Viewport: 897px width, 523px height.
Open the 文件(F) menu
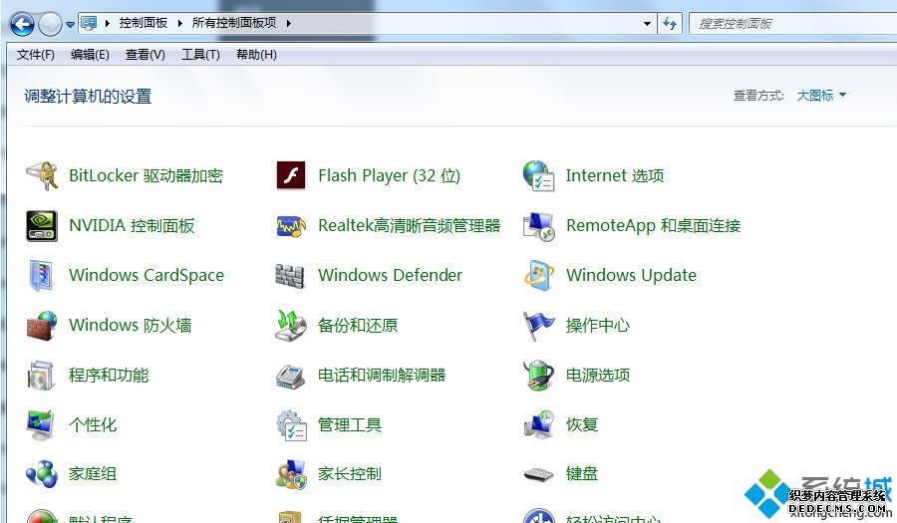36,55
